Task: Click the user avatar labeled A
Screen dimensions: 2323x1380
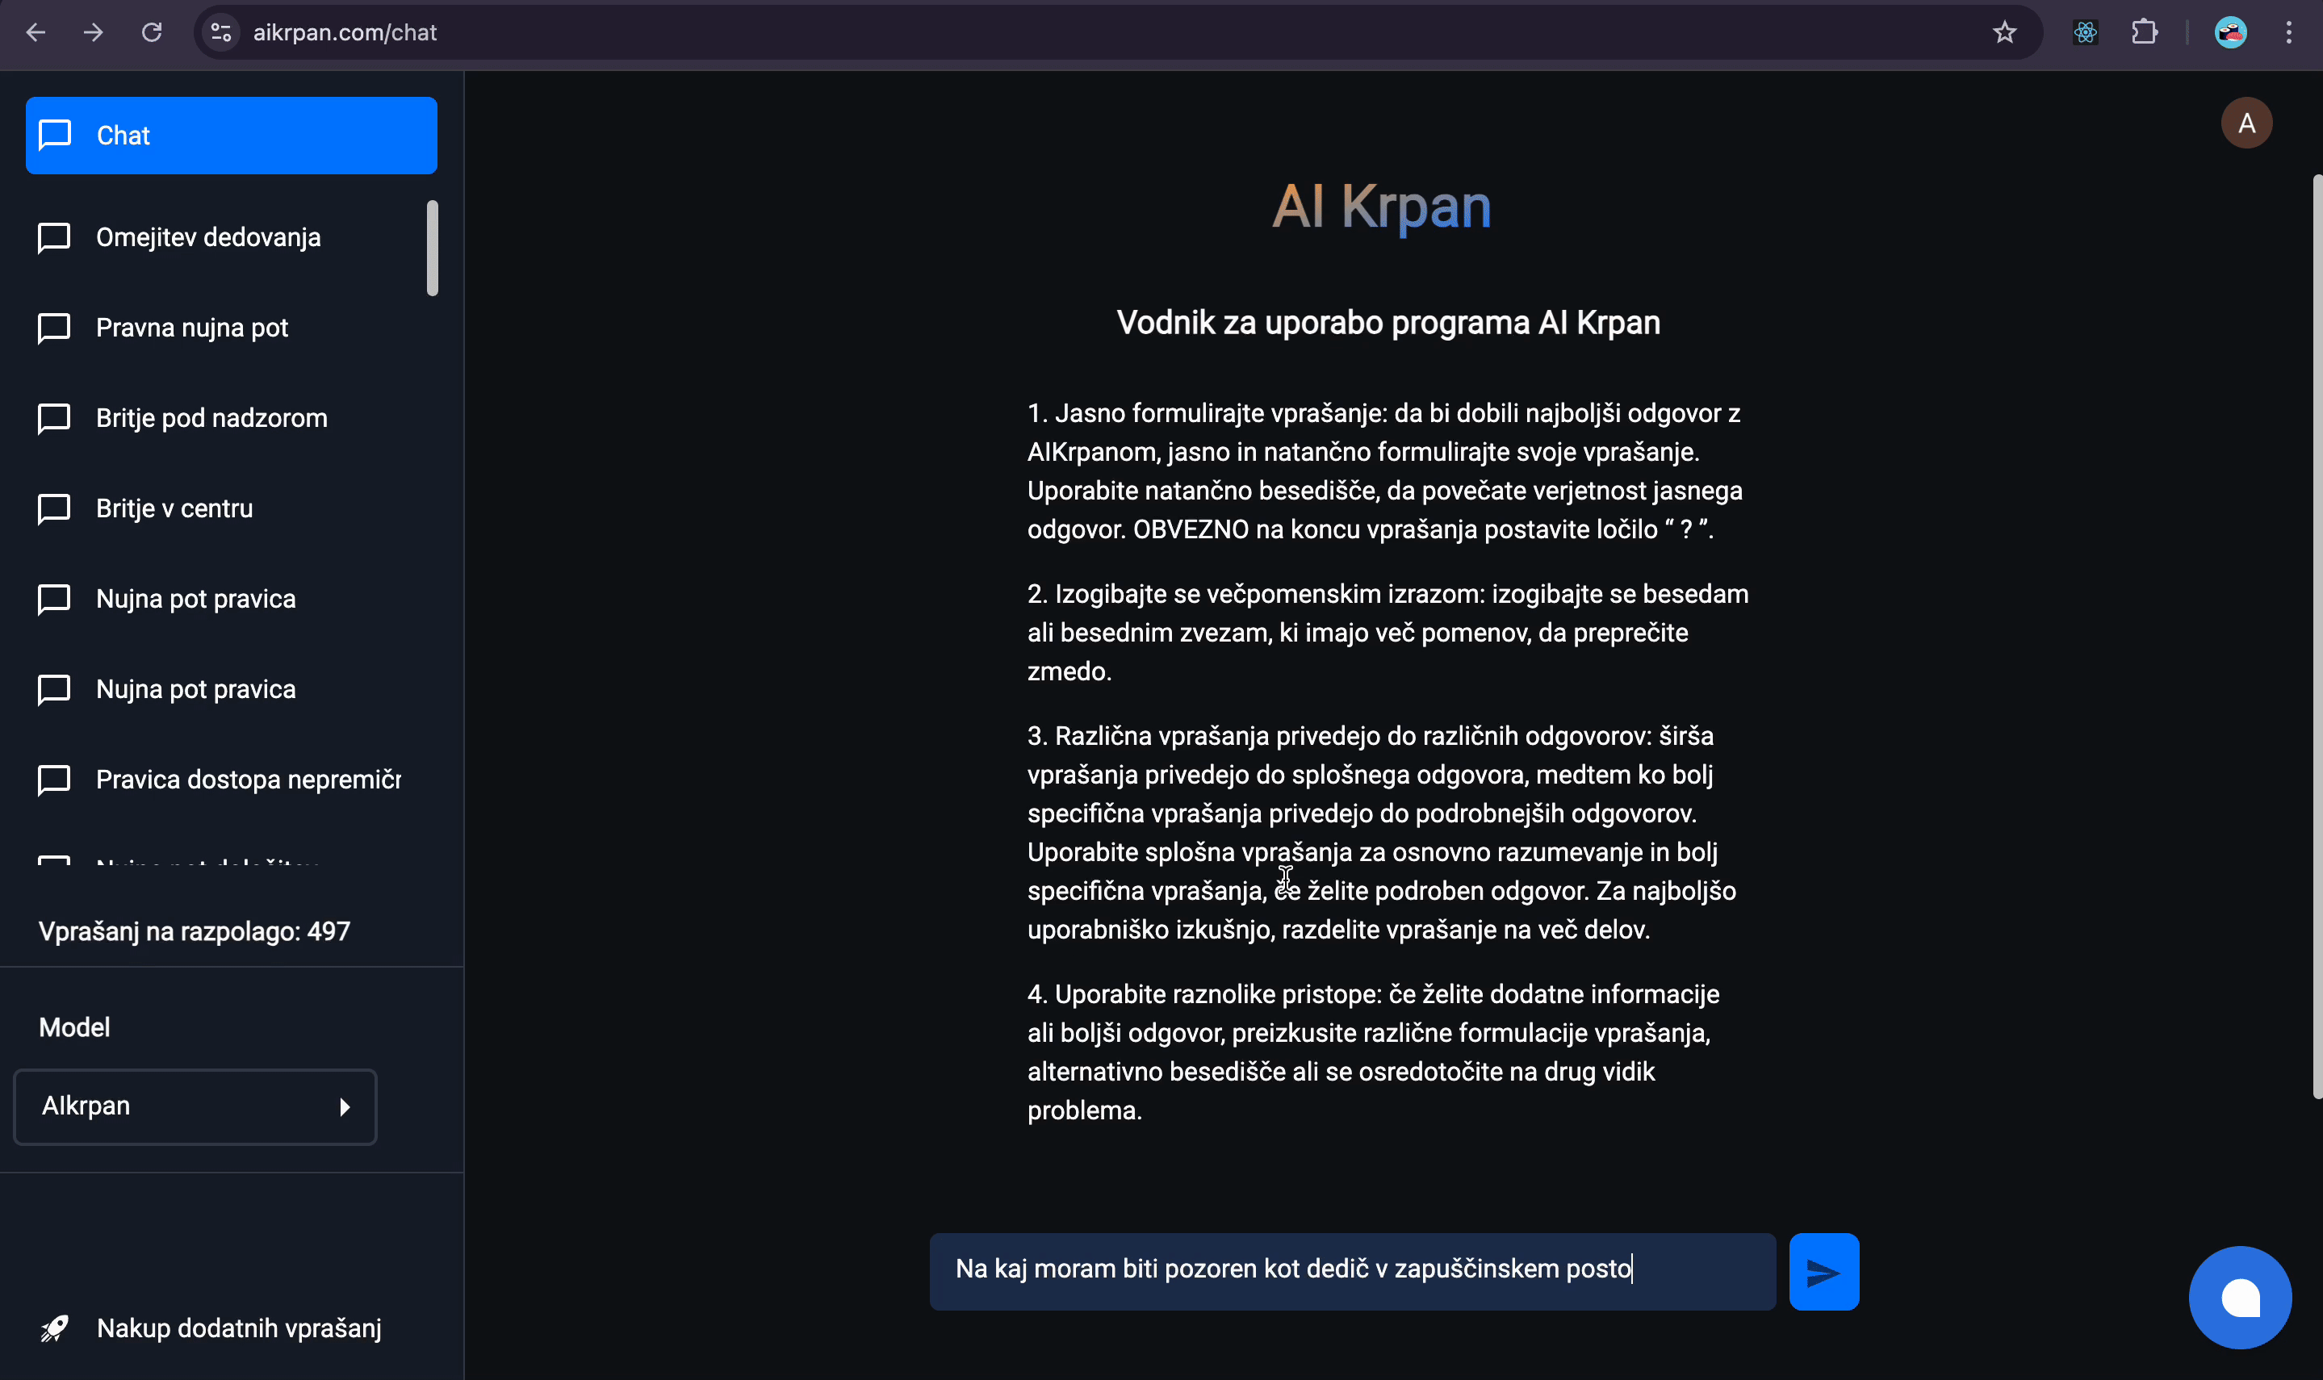Action: point(2246,123)
